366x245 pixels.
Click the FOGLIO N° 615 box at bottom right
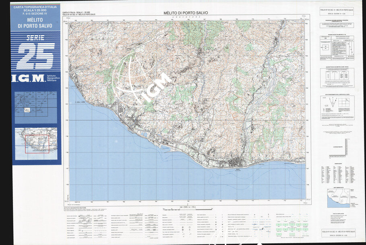(x=337, y=234)
